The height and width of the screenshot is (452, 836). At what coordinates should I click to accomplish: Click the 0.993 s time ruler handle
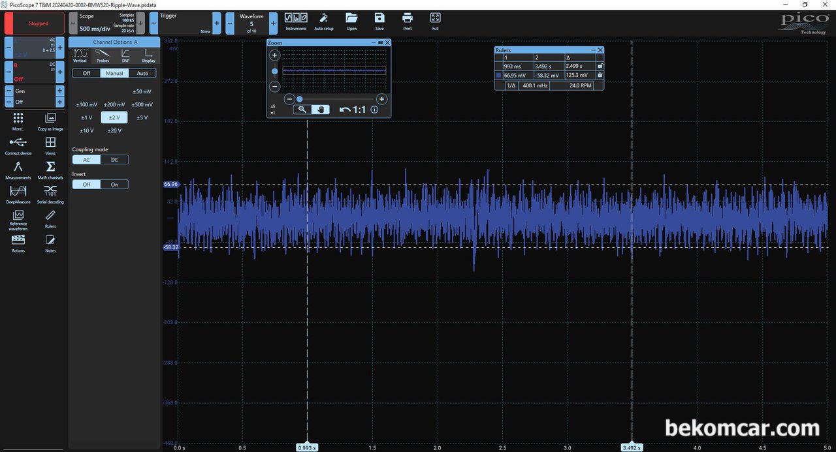(307, 447)
